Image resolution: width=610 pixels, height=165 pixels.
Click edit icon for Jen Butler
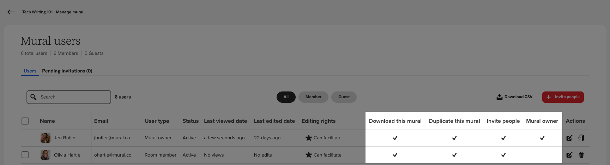(569, 138)
